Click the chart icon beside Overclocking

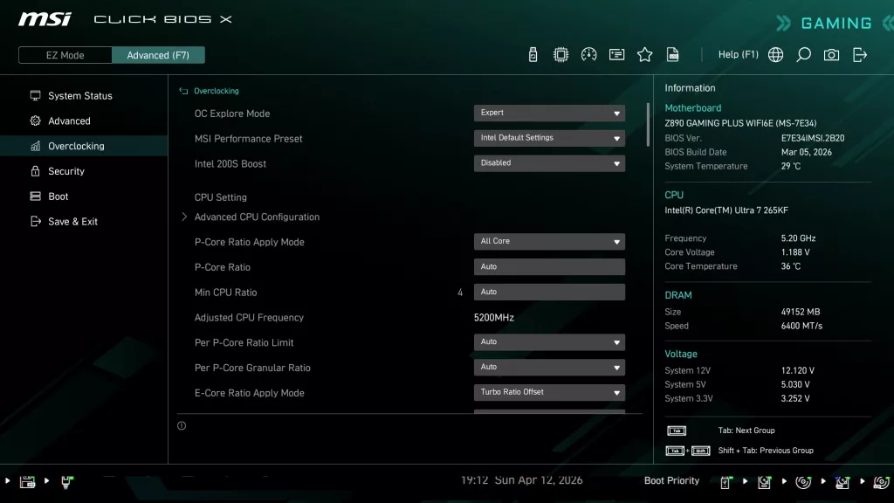pyautogui.click(x=35, y=146)
